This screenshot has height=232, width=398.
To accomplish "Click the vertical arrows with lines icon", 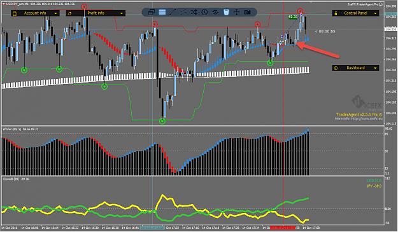I will 236,12.
